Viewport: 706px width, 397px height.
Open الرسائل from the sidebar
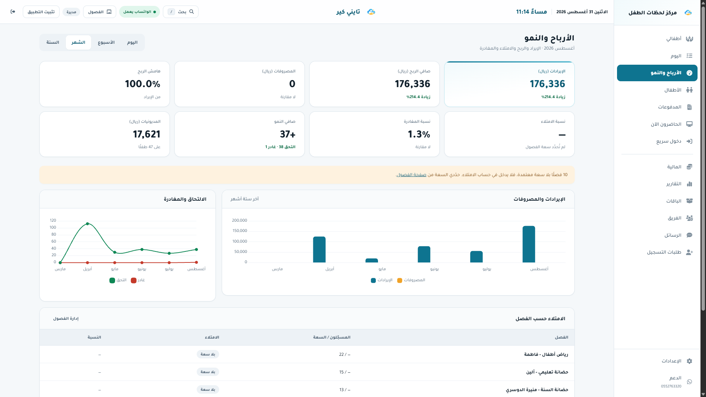click(x=657, y=235)
